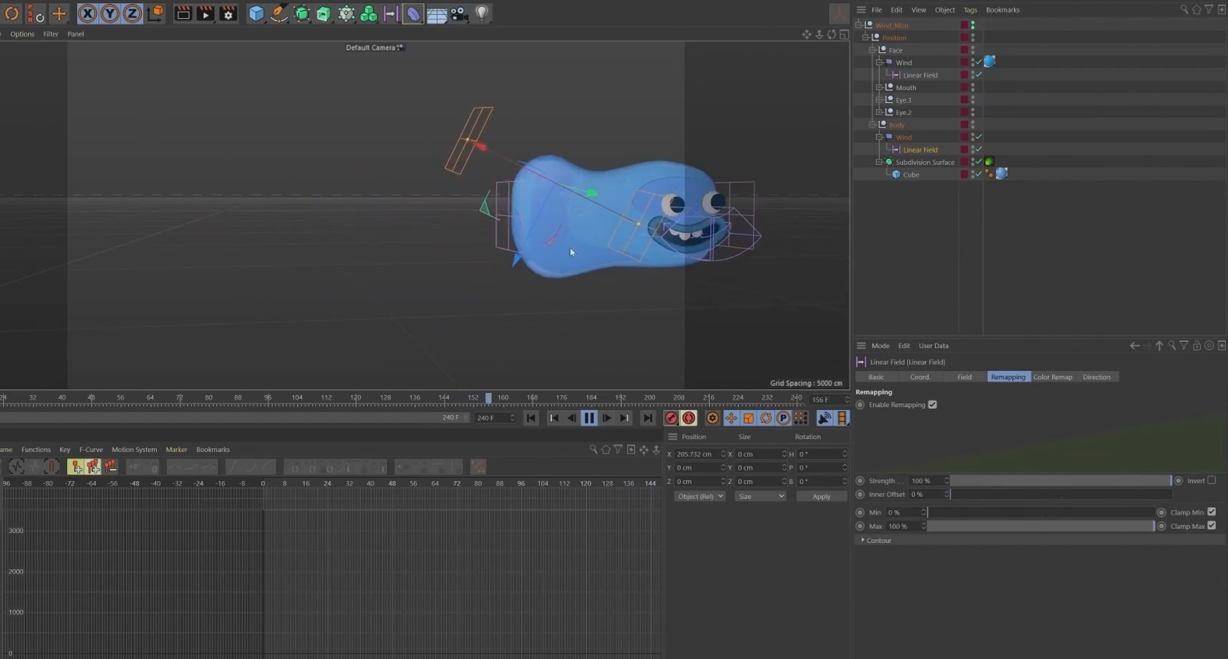Disable the Clamp Max checkbox
The image size is (1228, 659).
[1212, 526]
